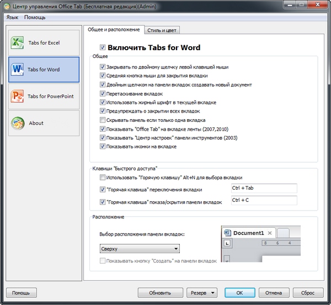Open the 'Резерв' dropdown button
331x305 pixels.
[x=202, y=292]
